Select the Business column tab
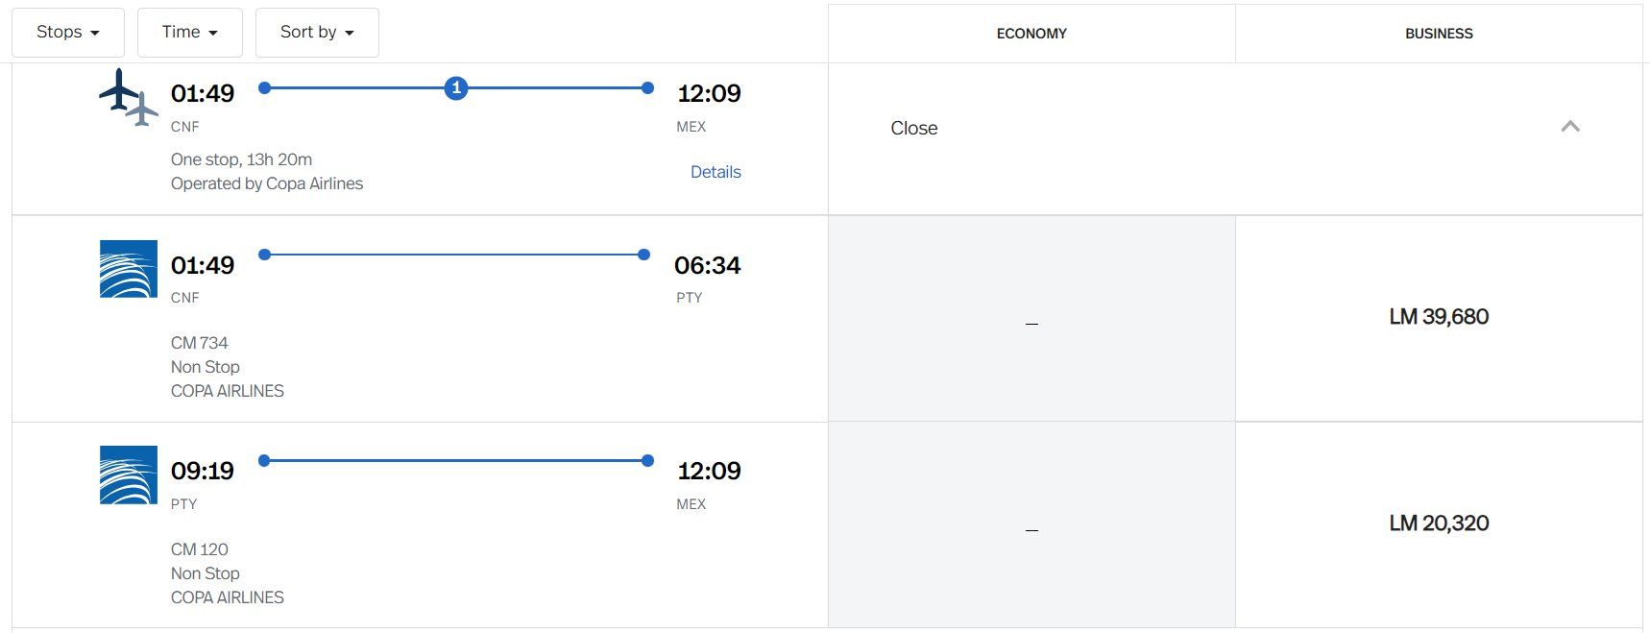The width and height of the screenshot is (1650, 633). pyautogui.click(x=1439, y=34)
